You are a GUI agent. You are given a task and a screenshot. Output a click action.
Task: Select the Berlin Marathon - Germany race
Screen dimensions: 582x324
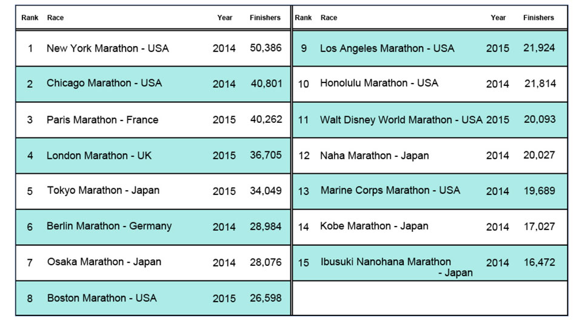[x=109, y=226]
